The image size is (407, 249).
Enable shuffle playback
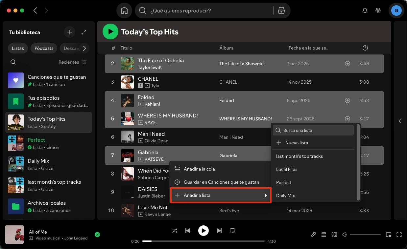click(175, 231)
